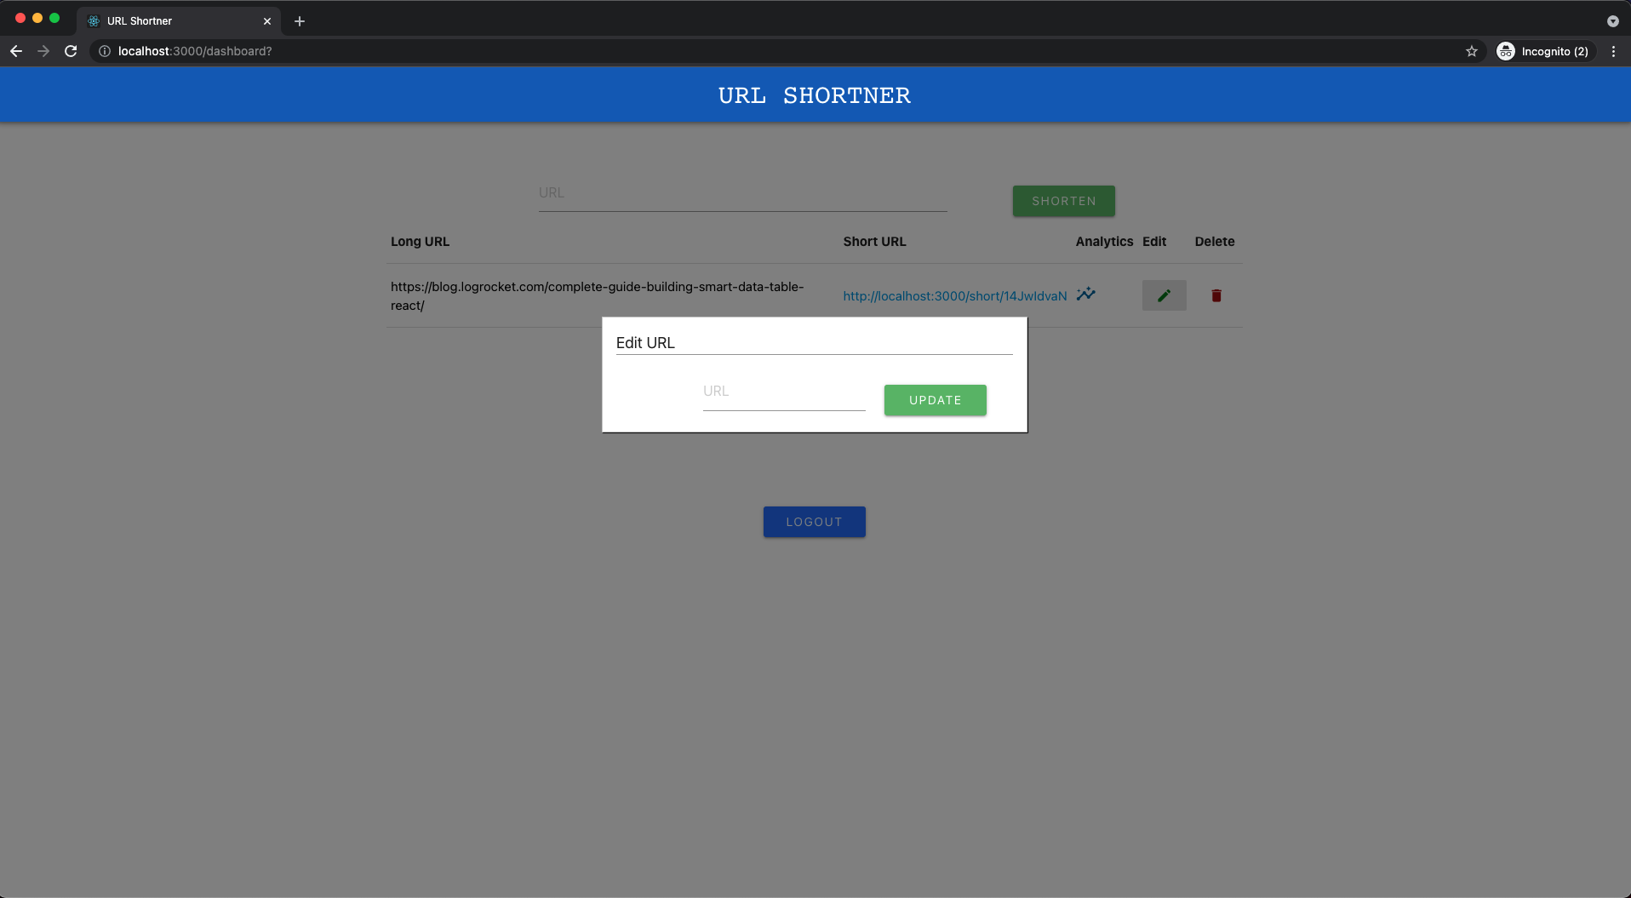
Task: Select the URL Shortner browser tab
Action: (x=170, y=20)
